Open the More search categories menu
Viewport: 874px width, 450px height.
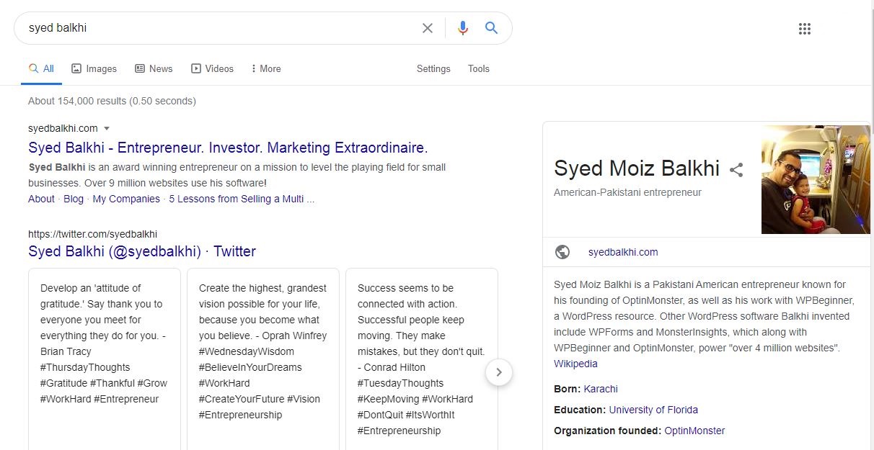(265, 68)
